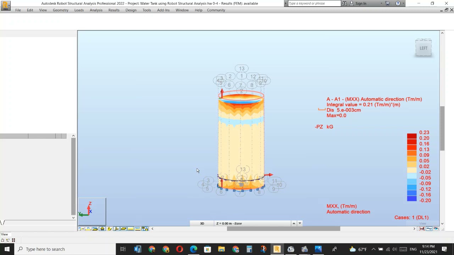Click the eye view icon at bottom right
The image size is (454, 255).
(x=436, y=229)
